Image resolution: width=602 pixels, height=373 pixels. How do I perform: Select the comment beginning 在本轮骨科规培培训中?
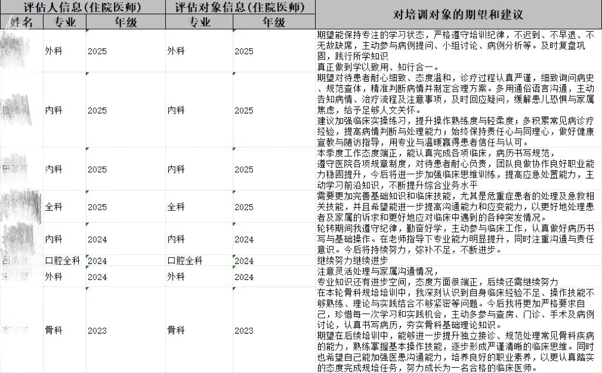point(458,330)
